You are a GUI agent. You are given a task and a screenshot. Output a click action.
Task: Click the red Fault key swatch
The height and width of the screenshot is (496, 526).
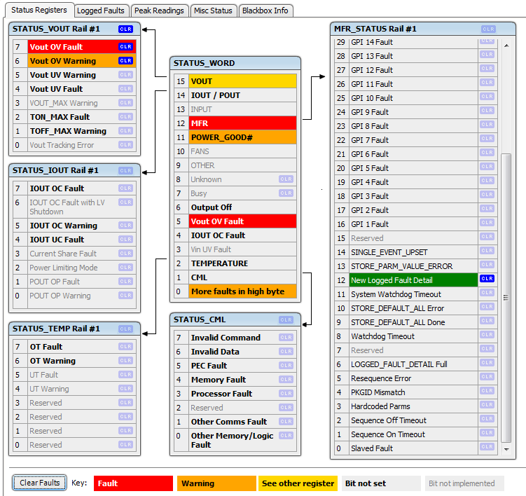(133, 483)
